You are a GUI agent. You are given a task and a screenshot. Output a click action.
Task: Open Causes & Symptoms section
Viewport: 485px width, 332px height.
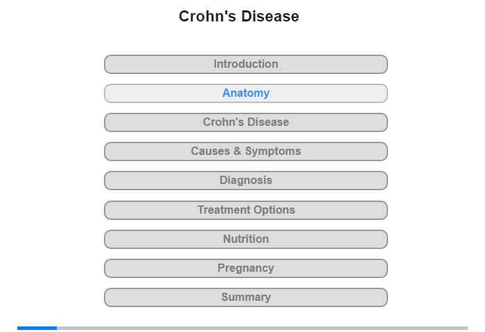246,151
